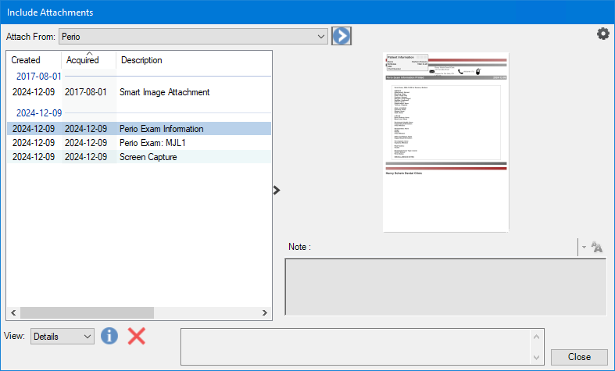Click the spell check icon beside Note
615x371 pixels.
[x=598, y=247]
